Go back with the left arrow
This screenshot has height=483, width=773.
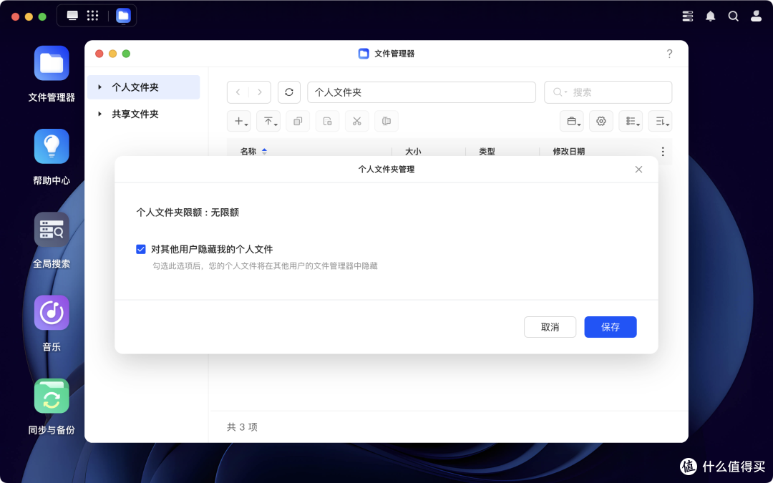coord(238,92)
